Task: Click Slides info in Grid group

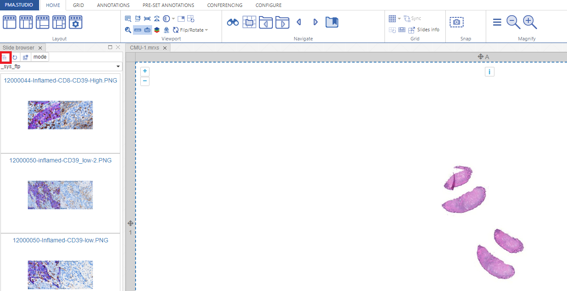Action: pyautogui.click(x=428, y=30)
